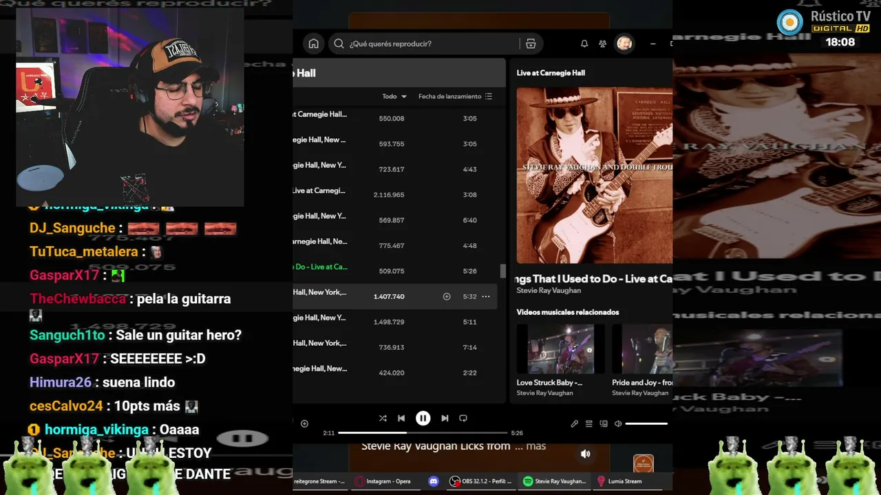881x495 pixels.
Task: Add current song to library in player bar
Action: [304, 423]
